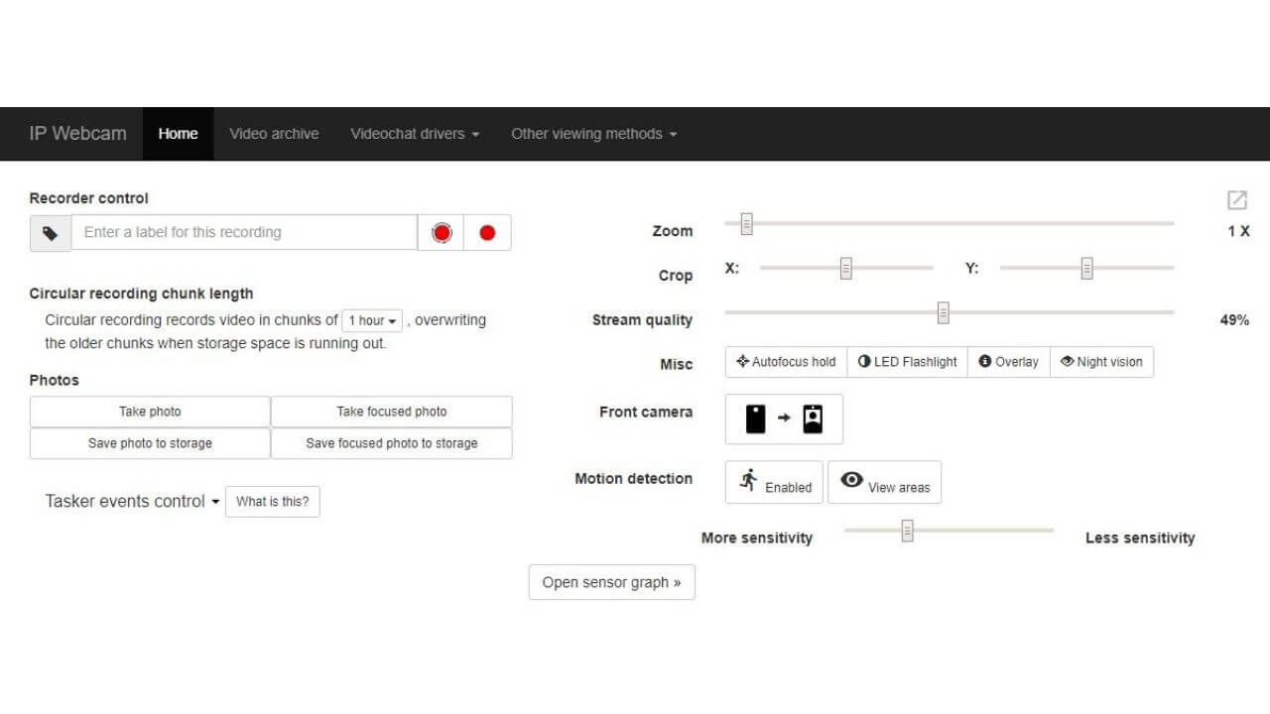Click the tag label icon beside recording field

pos(51,233)
